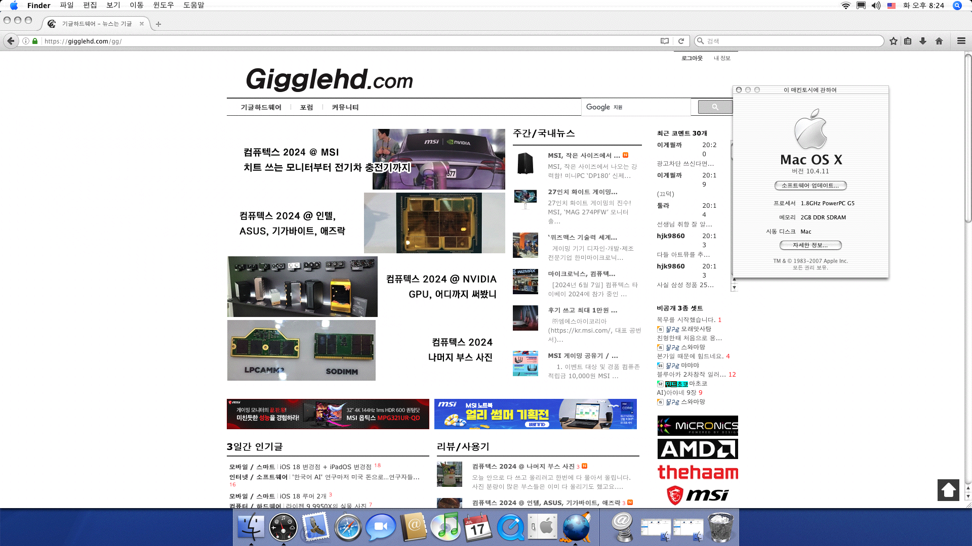Go to browser home page icon
This screenshot has height=546, width=972.
939,41
